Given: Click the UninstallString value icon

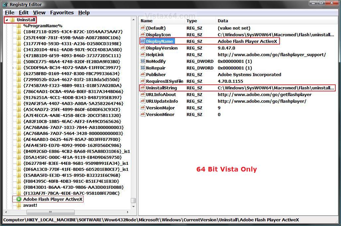Looking at the screenshot, I should pyautogui.click(x=143, y=88).
